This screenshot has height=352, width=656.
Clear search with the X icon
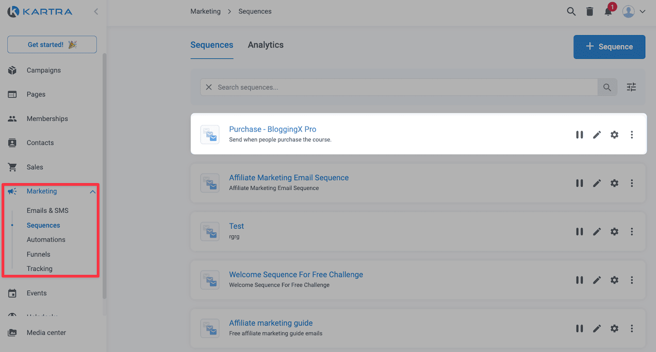[209, 87]
